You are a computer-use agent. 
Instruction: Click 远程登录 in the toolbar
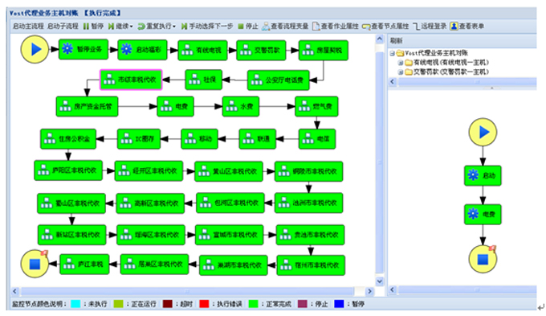pos(430,27)
